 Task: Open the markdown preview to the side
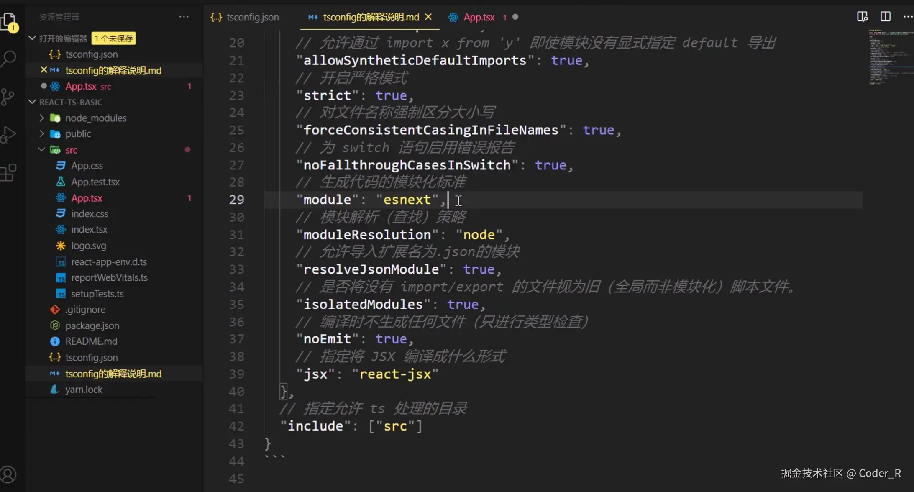(862, 17)
